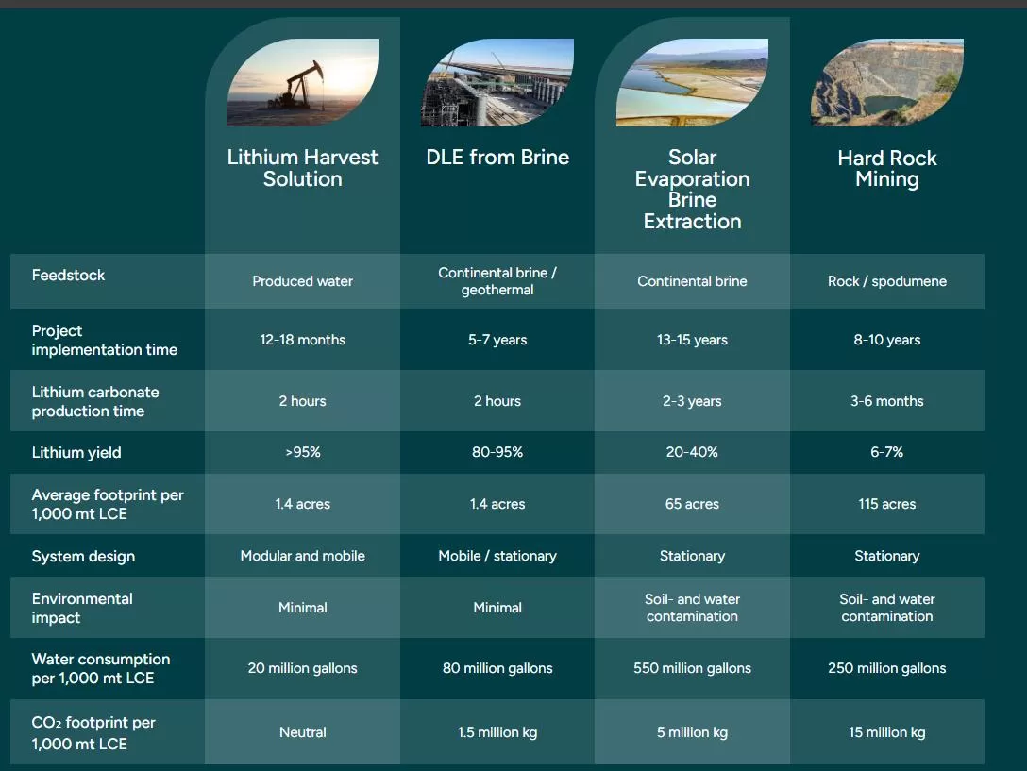Select the Lithium carbonate production time label
Image resolution: width=1027 pixels, height=771 pixels.
click(97, 400)
